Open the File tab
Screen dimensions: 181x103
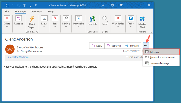(7, 12)
